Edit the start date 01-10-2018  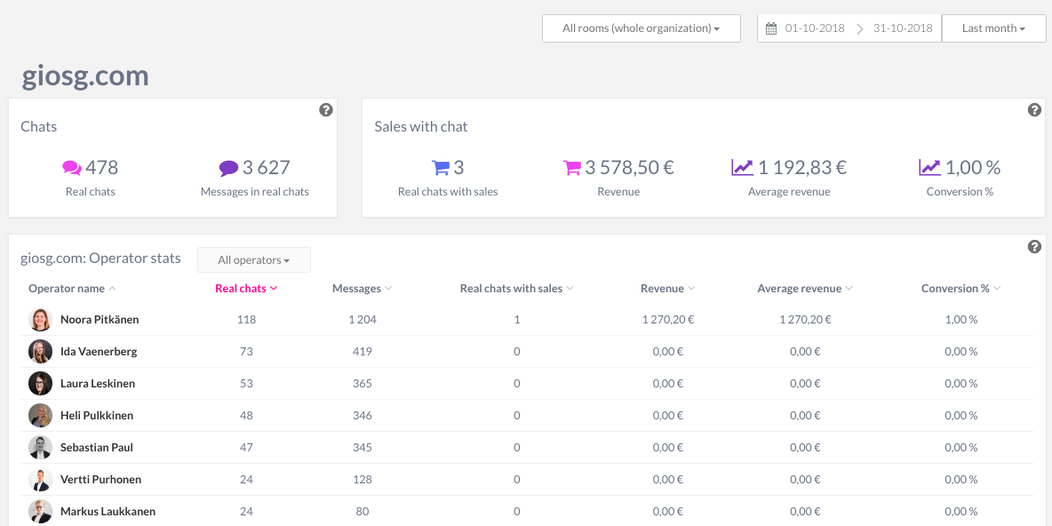pyautogui.click(x=815, y=28)
